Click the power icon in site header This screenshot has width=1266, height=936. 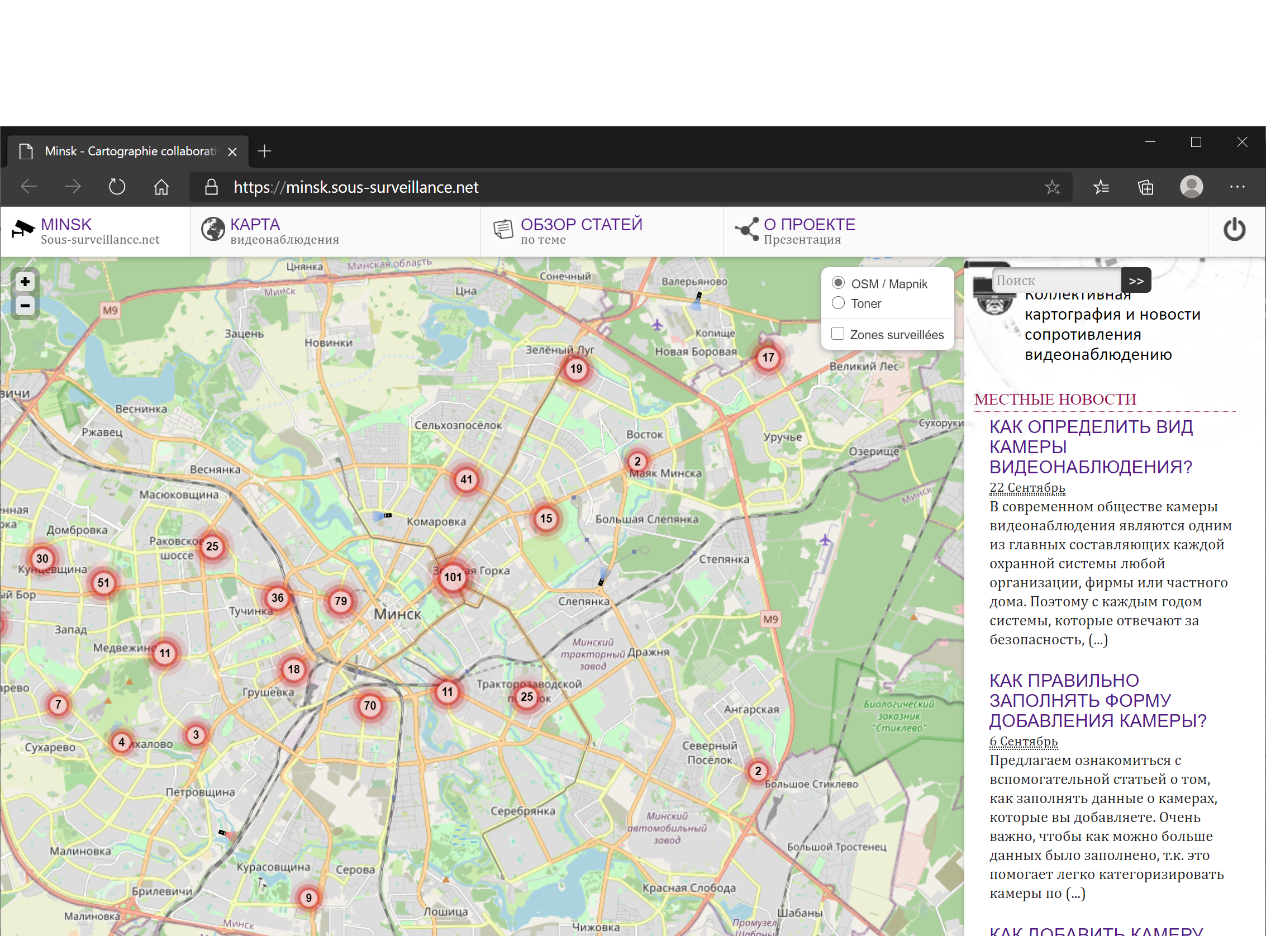1234,230
